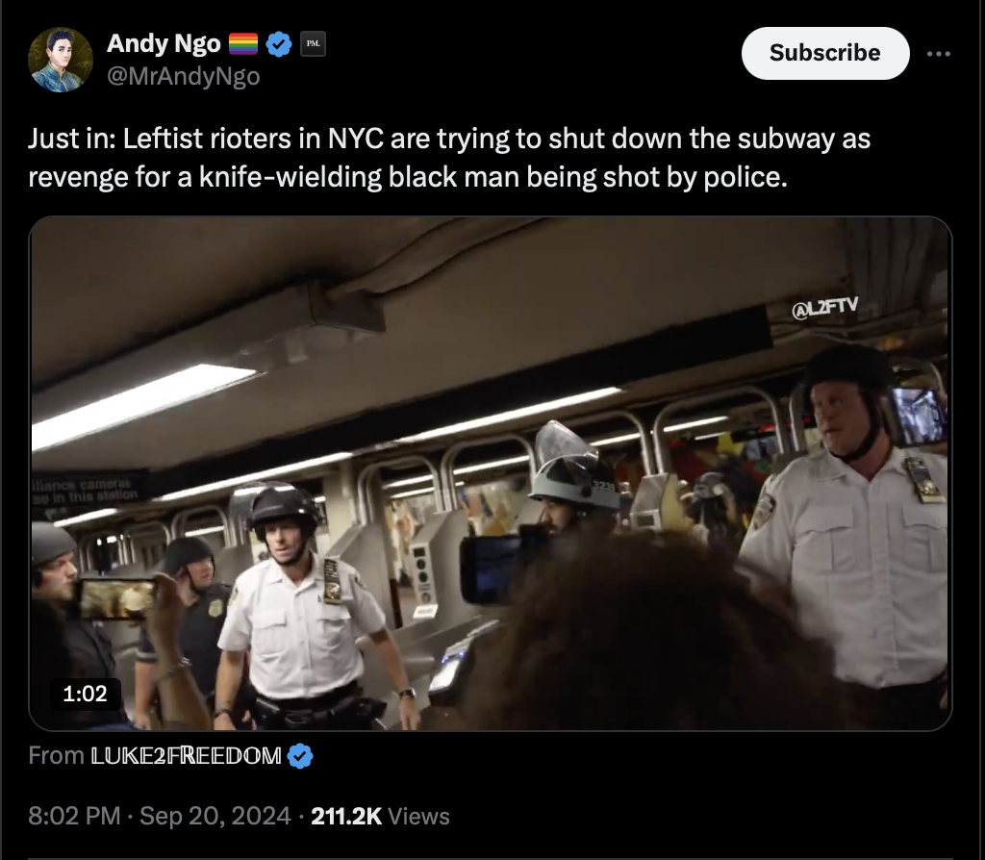985x860 pixels.
Task: Click the 1:02 video duration label
Action: tap(85, 694)
